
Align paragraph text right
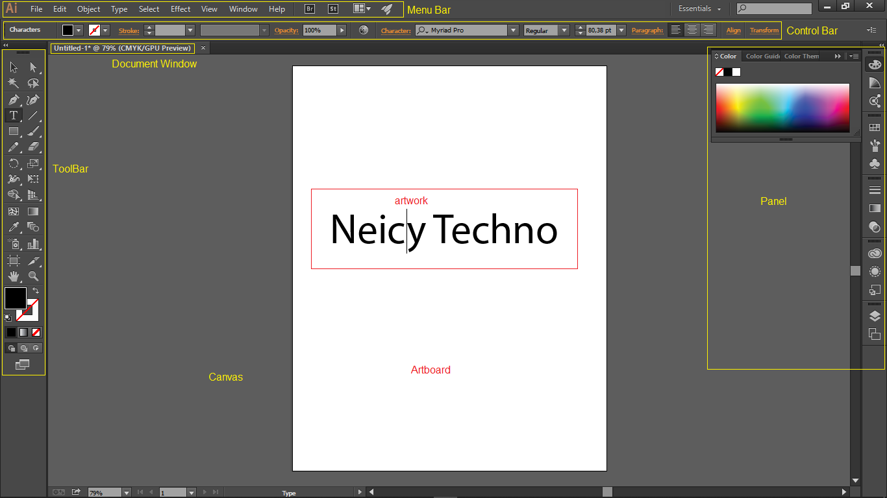pyautogui.click(x=708, y=30)
